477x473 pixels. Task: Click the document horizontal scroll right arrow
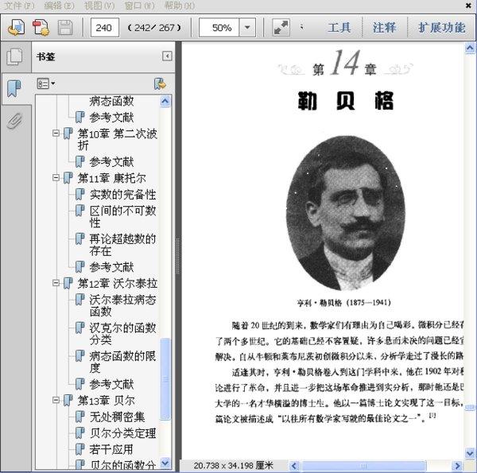[x=457, y=466]
